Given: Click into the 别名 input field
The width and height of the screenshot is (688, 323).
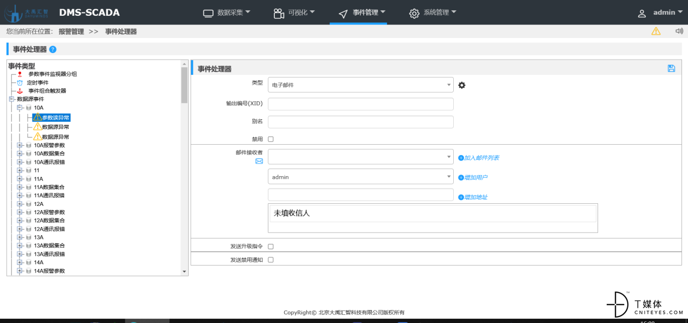Looking at the screenshot, I should coord(361,122).
